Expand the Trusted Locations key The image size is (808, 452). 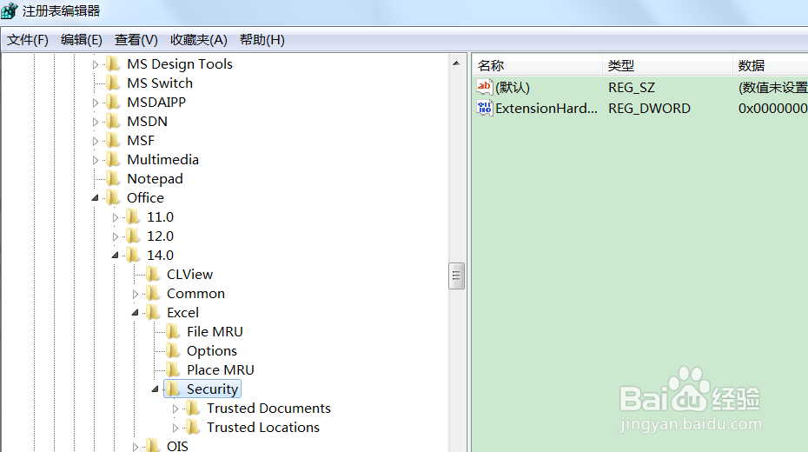coord(176,428)
